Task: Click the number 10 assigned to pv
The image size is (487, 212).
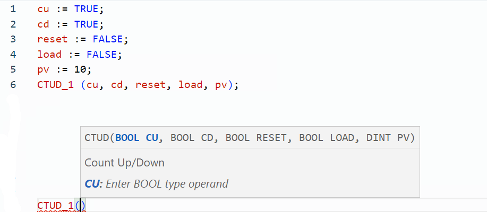Action: [x=82, y=69]
